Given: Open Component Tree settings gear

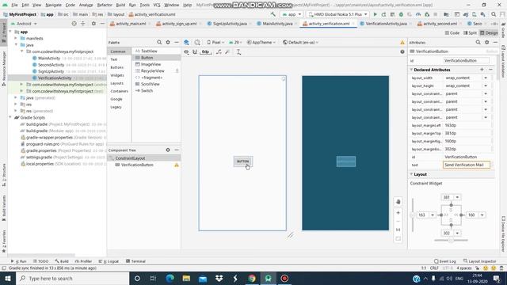Looking at the screenshot, I should [168, 150].
